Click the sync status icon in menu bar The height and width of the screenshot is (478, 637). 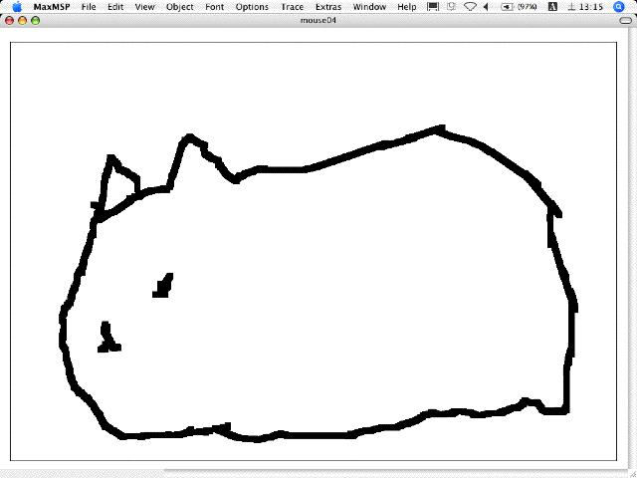tap(451, 7)
